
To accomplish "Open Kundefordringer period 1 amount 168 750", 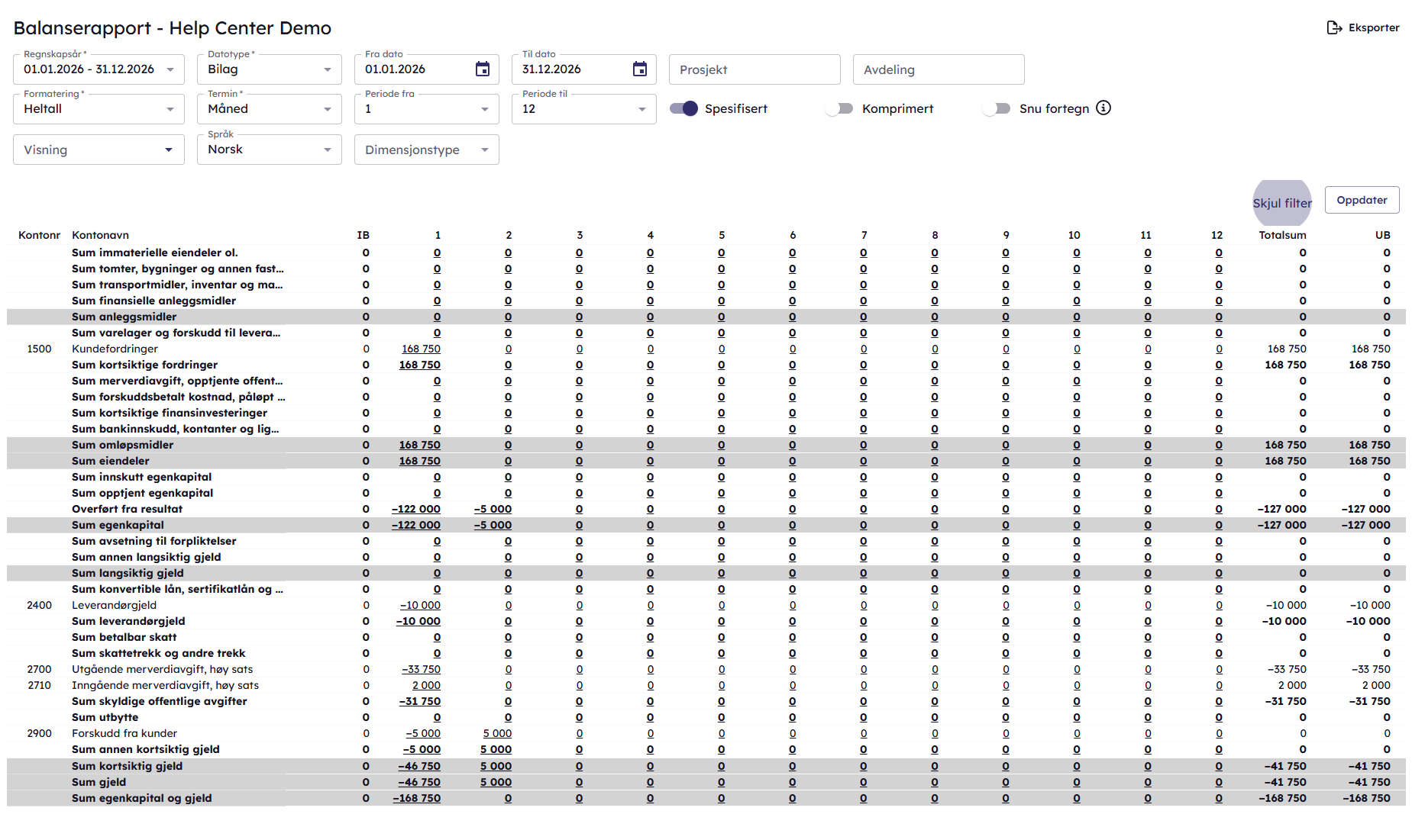I will (421, 349).
